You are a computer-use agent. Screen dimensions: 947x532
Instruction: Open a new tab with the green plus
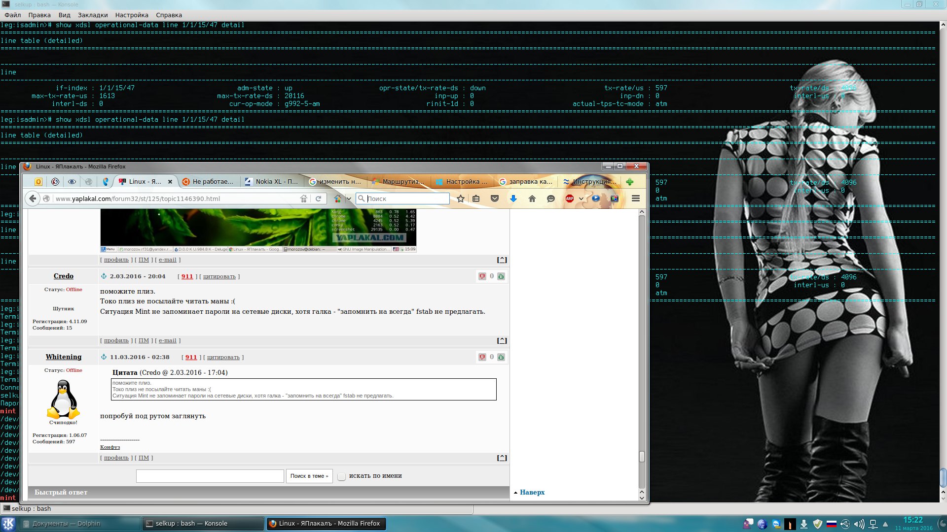(x=630, y=182)
